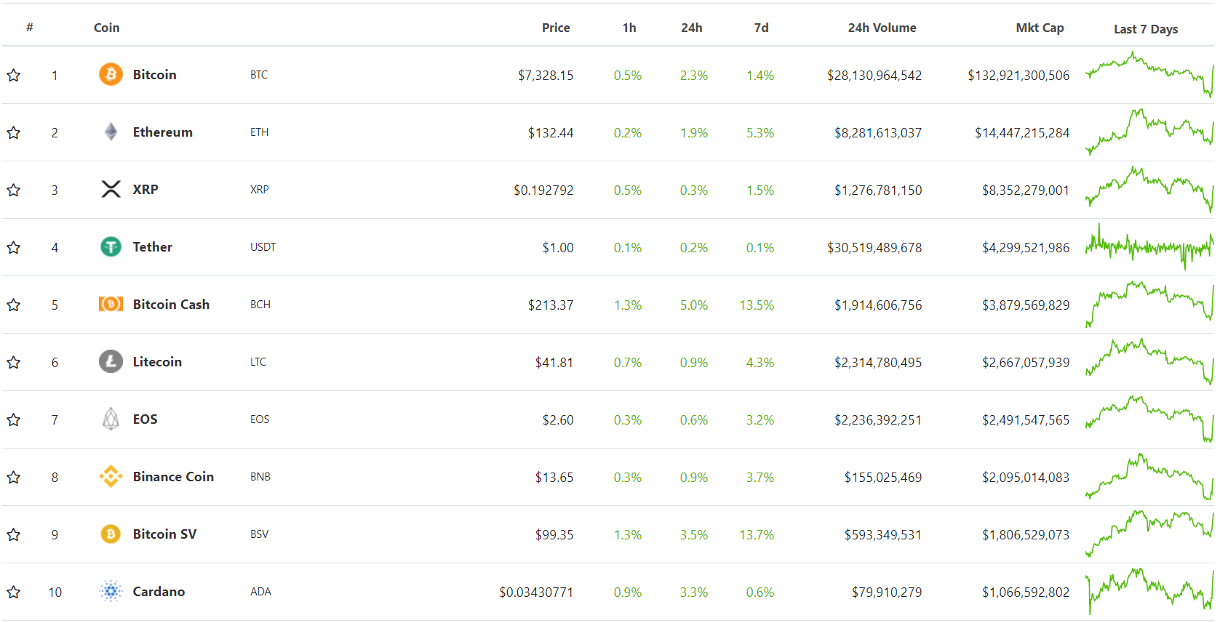Image resolution: width=1220 pixels, height=623 pixels.
Task: Star the Bitcoin Cash row
Action: click(13, 305)
